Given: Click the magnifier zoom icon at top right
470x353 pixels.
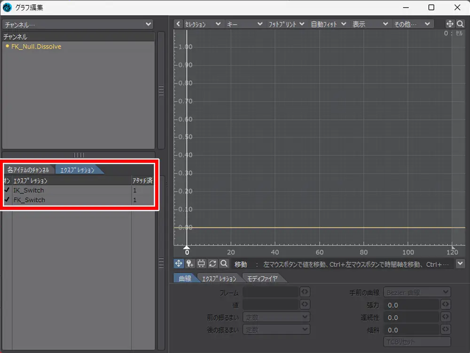Looking at the screenshot, I should pyautogui.click(x=460, y=24).
